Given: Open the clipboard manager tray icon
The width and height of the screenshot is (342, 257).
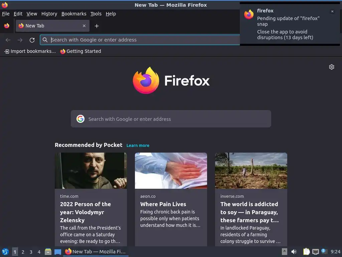Looking at the screenshot, I should (x=307, y=252).
